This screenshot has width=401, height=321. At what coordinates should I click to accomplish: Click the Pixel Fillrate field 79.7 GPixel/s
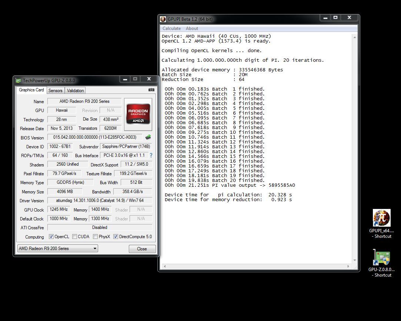tap(64, 173)
